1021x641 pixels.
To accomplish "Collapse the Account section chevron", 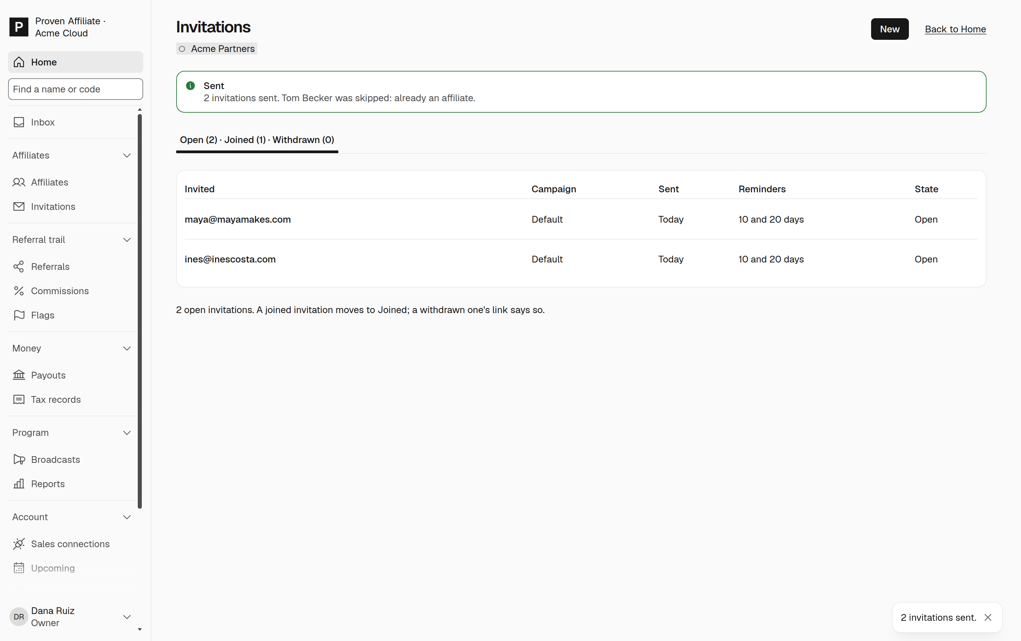I will pos(126,517).
